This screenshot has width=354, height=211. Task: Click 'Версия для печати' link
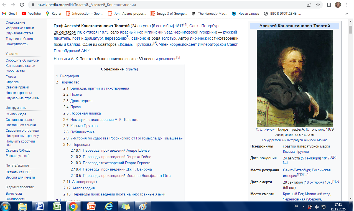click(x=20, y=177)
